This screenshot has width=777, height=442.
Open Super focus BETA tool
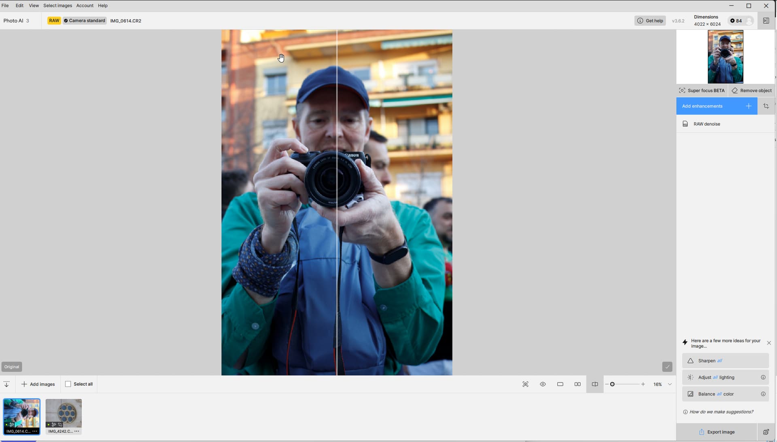[702, 91]
